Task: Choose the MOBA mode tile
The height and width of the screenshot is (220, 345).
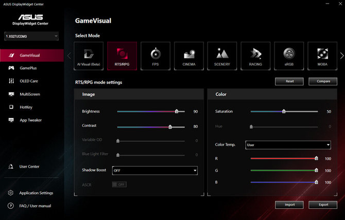Action: (322, 56)
